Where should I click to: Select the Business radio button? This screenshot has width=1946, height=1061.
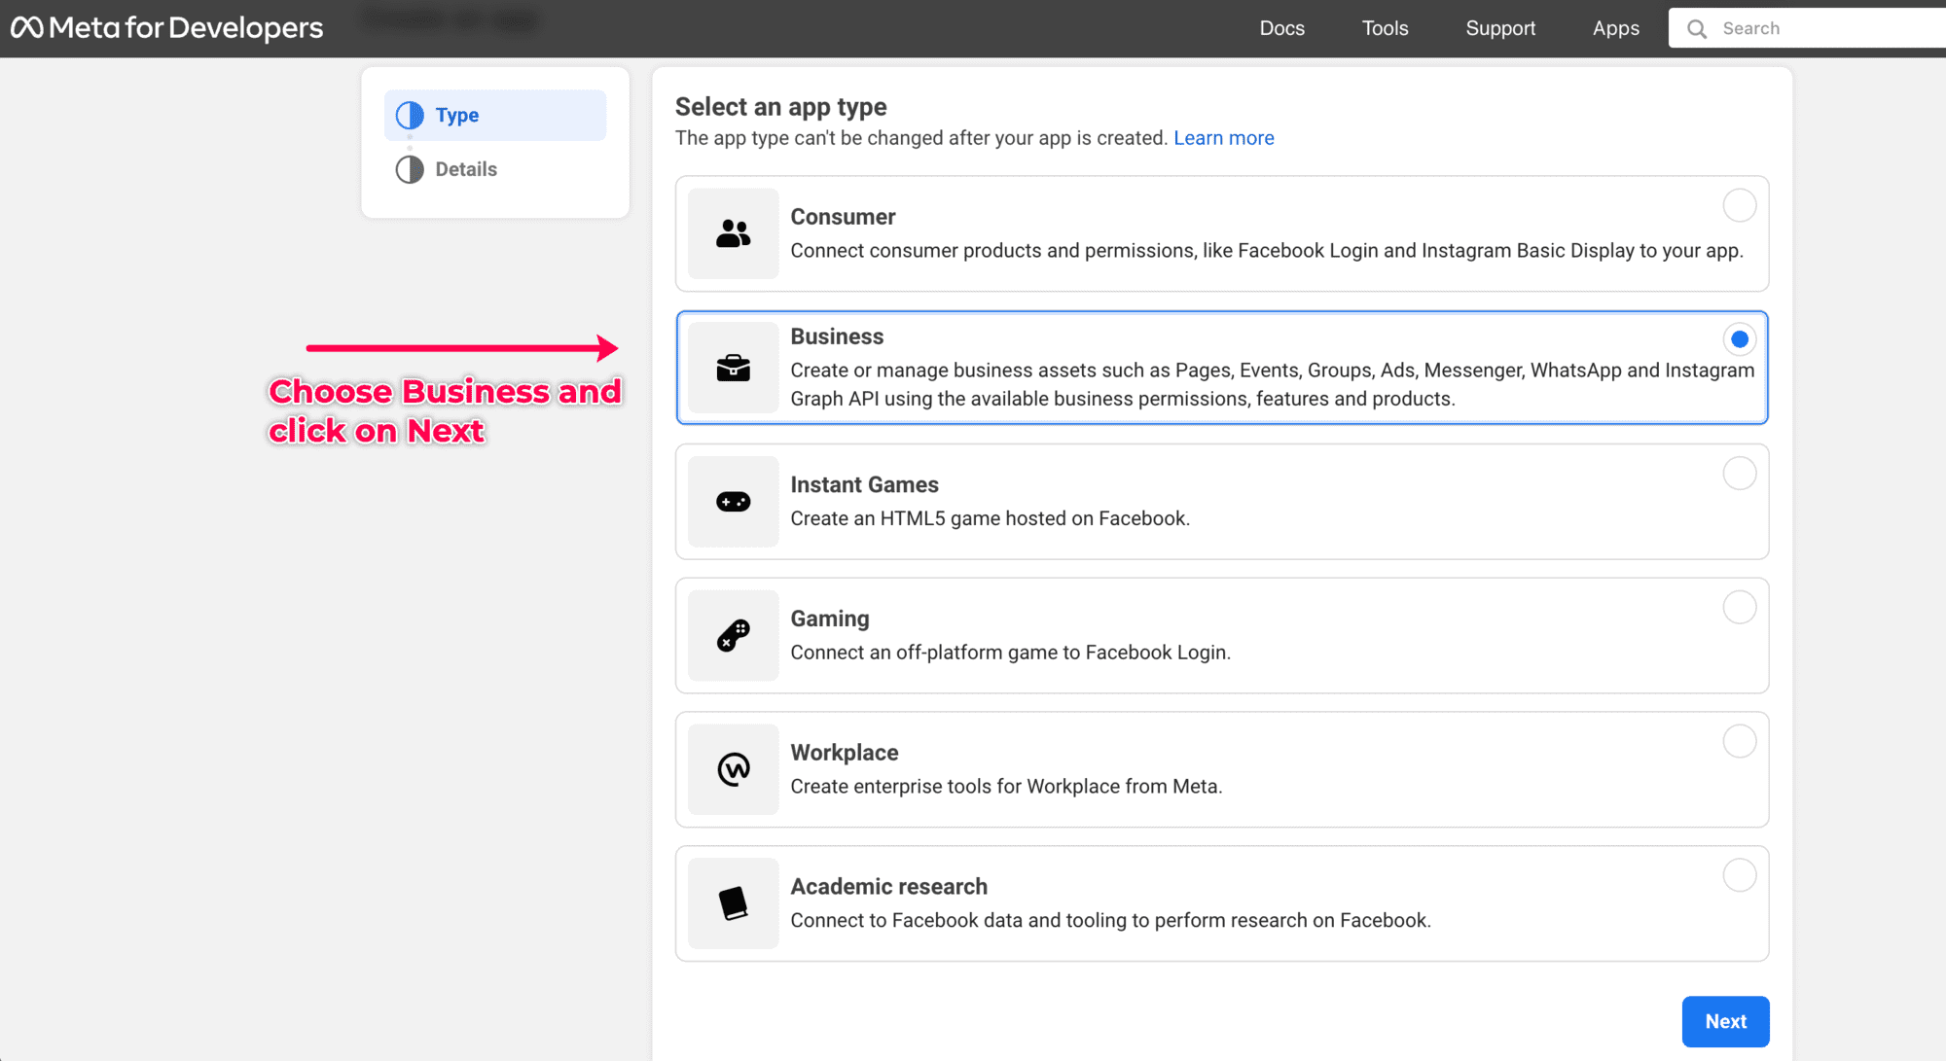coord(1739,339)
